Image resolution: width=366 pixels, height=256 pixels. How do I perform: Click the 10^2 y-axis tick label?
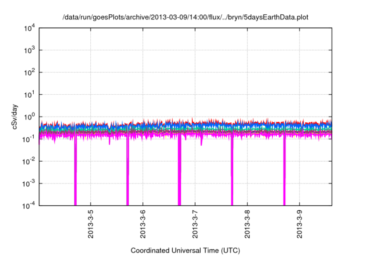click(x=29, y=73)
